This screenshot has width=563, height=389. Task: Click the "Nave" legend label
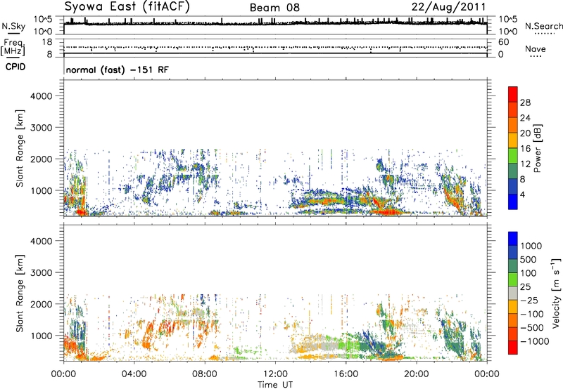point(536,48)
